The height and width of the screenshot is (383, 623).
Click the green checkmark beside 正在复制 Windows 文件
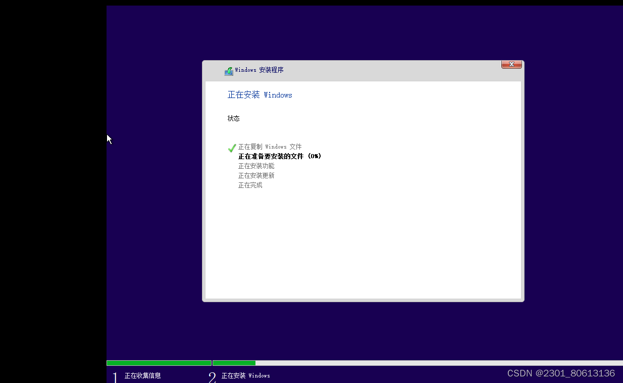pos(232,148)
